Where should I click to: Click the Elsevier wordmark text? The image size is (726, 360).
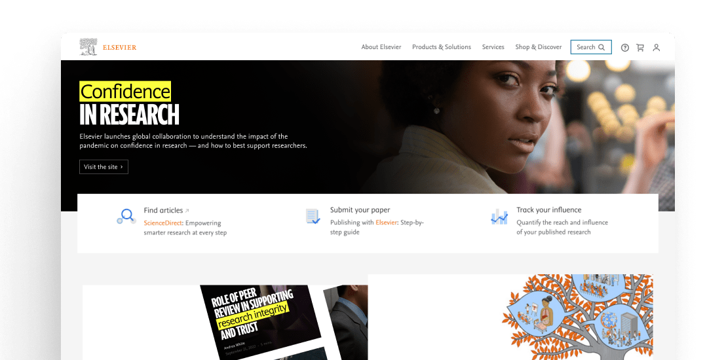[x=119, y=48]
